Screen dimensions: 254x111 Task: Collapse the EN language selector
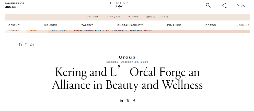239,5
